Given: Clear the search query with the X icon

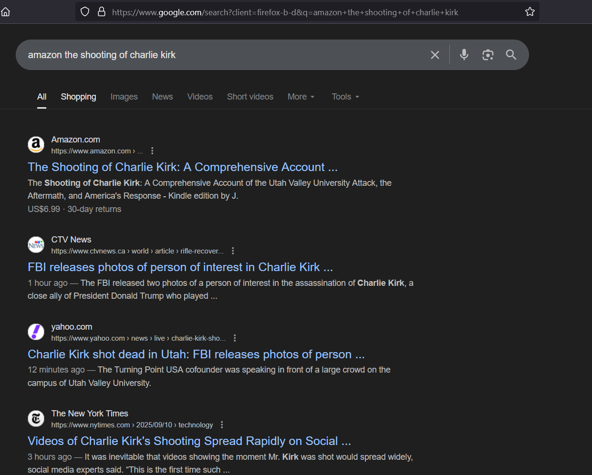Looking at the screenshot, I should (x=435, y=55).
